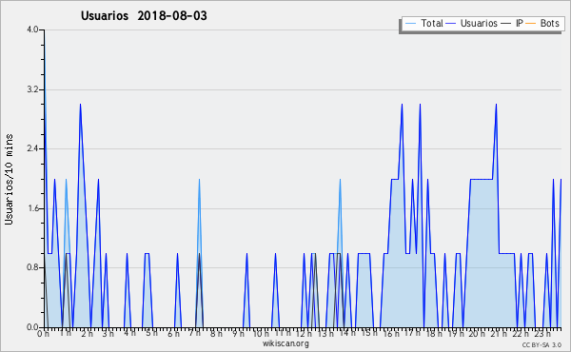Click the 10 h x-axis label

[x=261, y=333]
